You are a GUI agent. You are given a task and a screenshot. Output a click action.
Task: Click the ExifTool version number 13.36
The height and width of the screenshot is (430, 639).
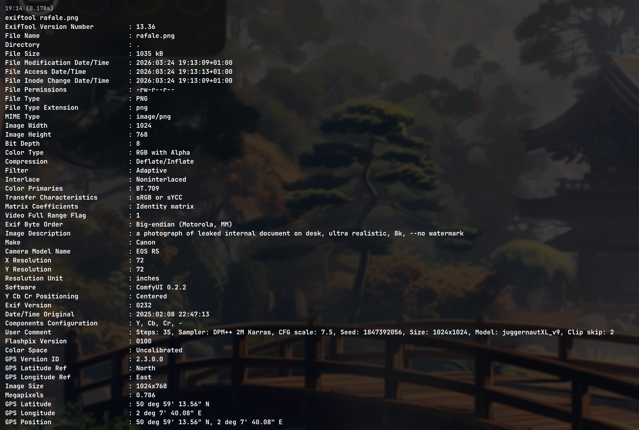[x=146, y=27]
